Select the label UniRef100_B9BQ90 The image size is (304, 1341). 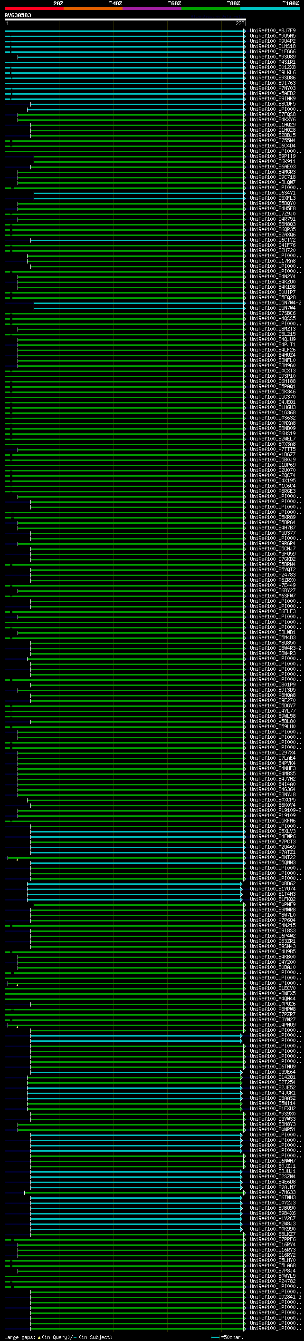pyautogui.click(x=273, y=1208)
